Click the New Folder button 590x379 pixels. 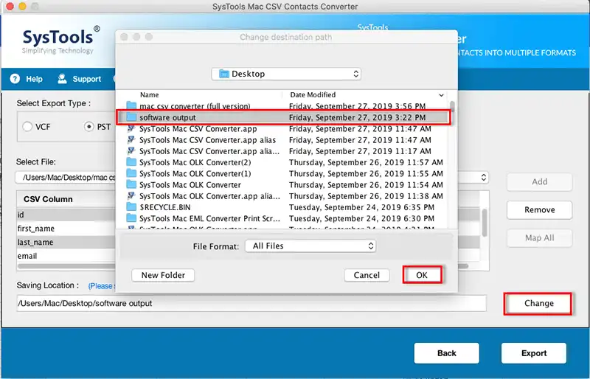point(163,275)
